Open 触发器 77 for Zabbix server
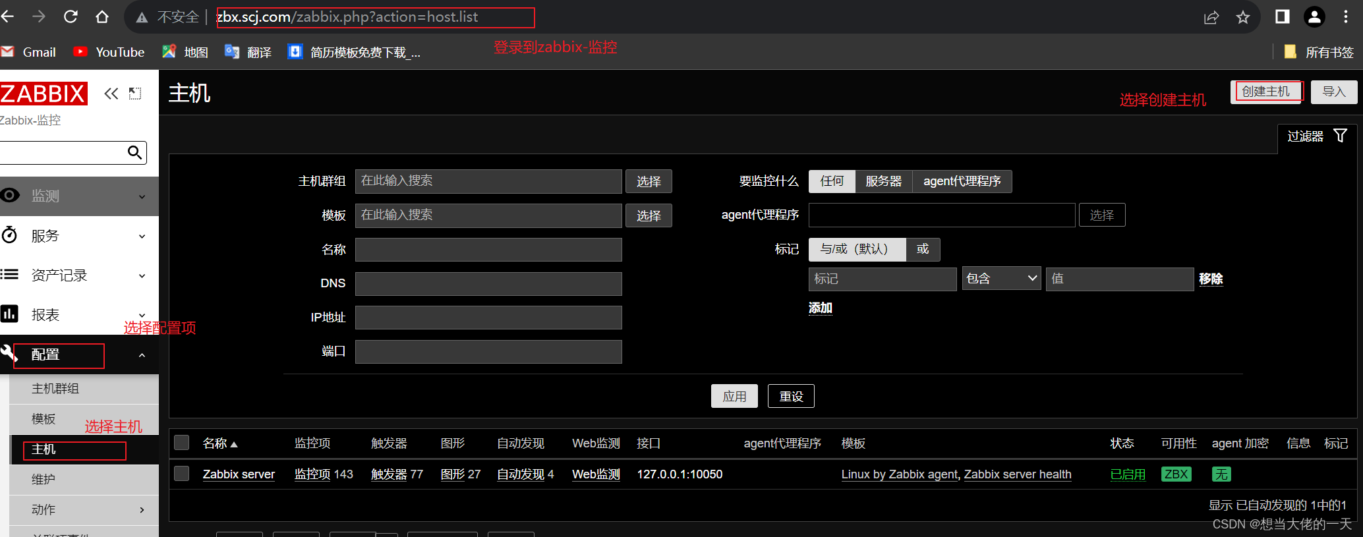 tap(389, 474)
